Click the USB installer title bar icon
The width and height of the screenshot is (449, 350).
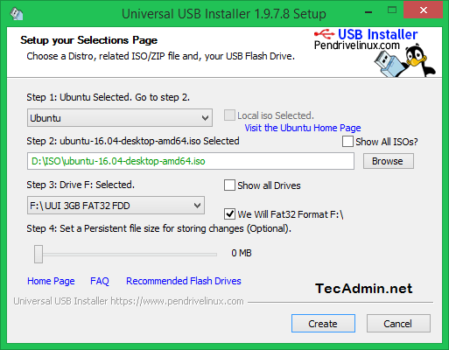pos(17,13)
